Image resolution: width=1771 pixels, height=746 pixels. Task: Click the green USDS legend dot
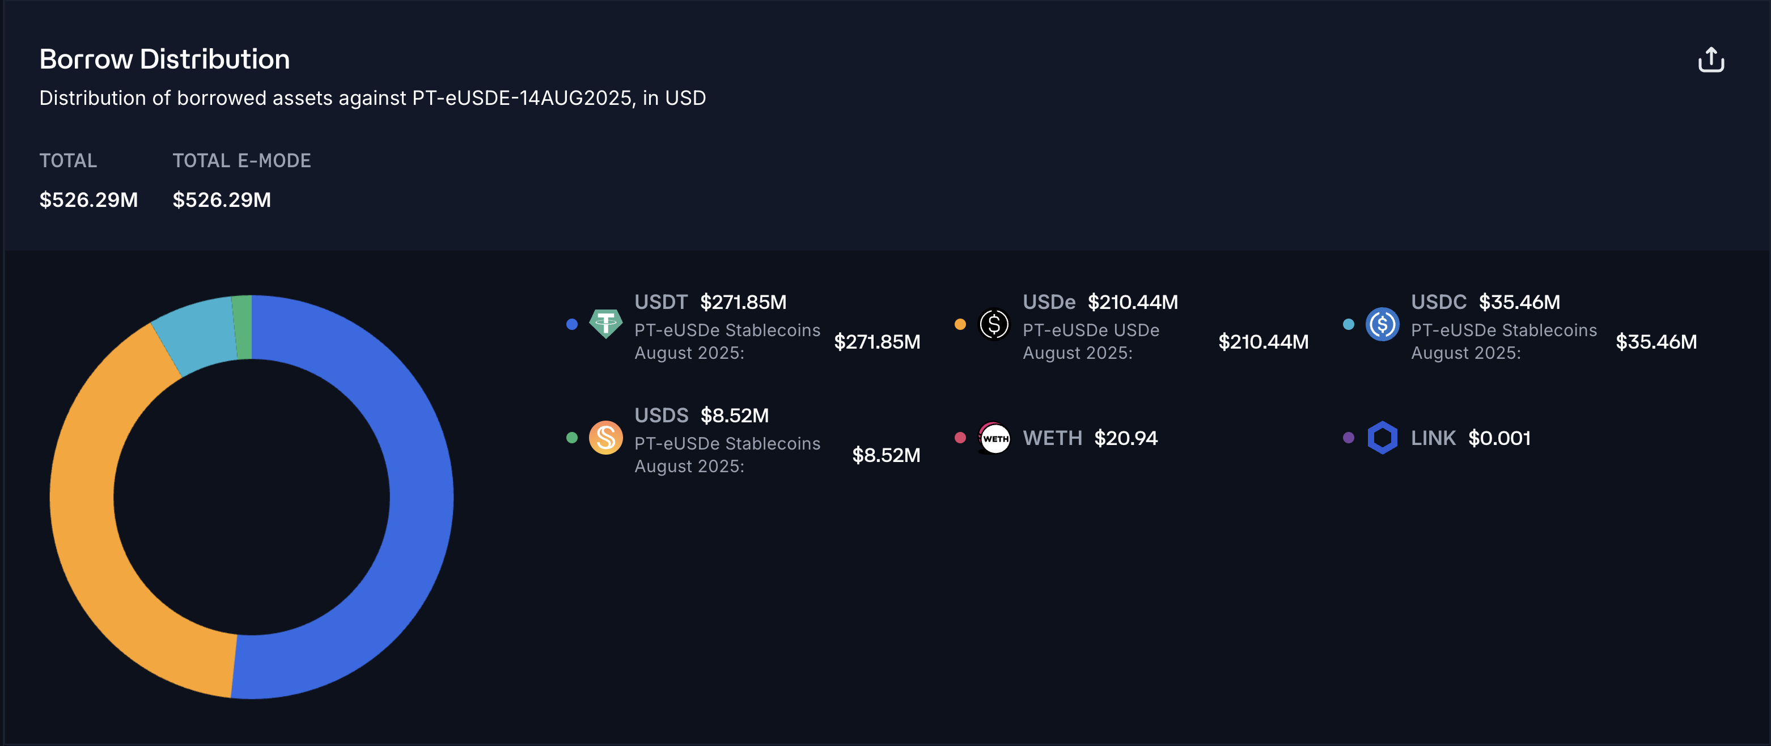(x=571, y=437)
